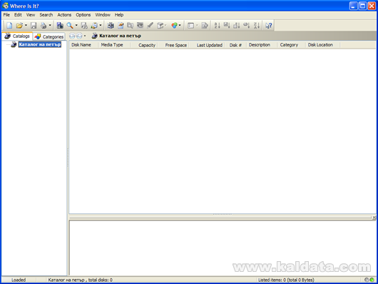Click the context help pointer icon

tap(269, 26)
